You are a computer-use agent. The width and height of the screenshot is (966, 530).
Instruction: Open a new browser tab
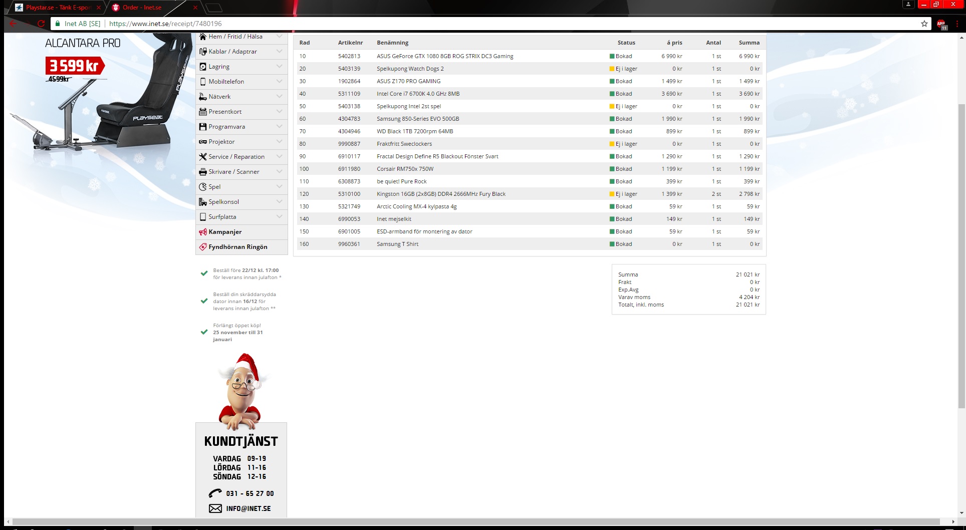(213, 8)
